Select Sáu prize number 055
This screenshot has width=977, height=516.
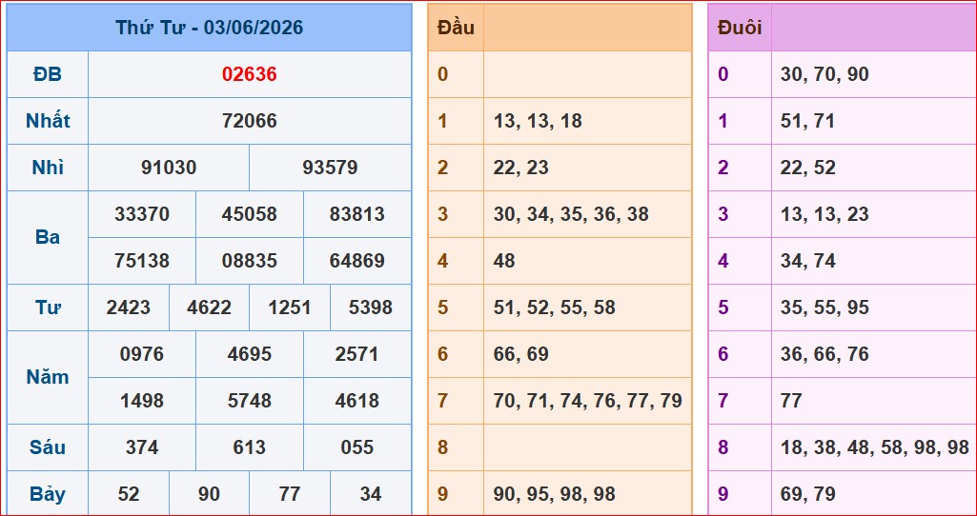[x=357, y=447]
